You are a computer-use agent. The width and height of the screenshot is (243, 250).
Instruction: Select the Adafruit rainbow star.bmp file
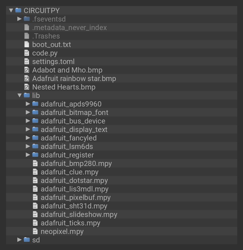(x=74, y=79)
